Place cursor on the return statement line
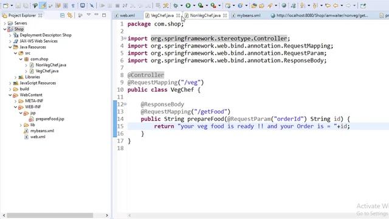Image resolution: width=389 pixels, height=219 pixels. tap(252, 126)
